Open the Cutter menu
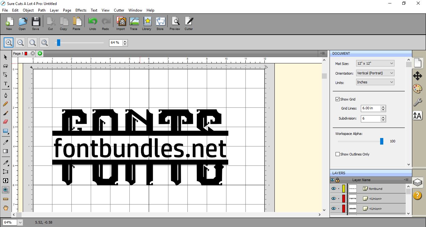This screenshot has width=426, height=227. point(119,10)
